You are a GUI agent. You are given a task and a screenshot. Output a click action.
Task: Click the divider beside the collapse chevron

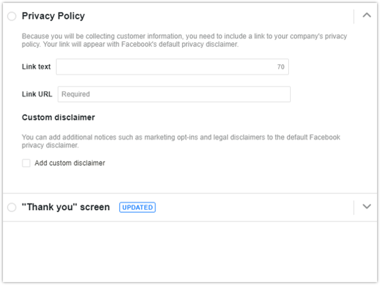tap(354, 16)
